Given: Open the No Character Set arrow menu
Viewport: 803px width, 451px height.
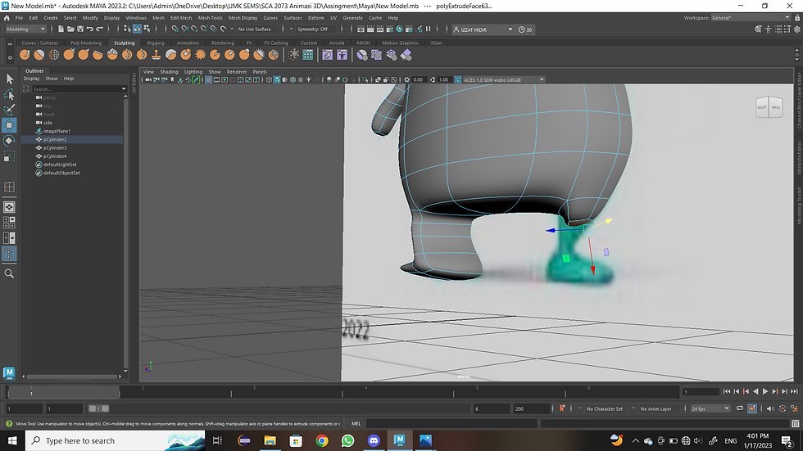Looking at the screenshot, I should [x=579, y=408].
